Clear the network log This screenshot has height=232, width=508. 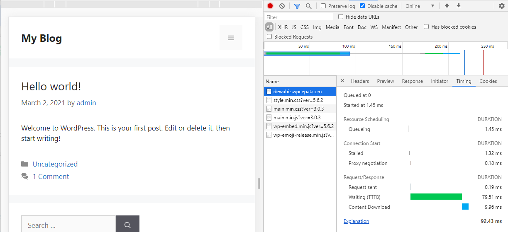282,6
